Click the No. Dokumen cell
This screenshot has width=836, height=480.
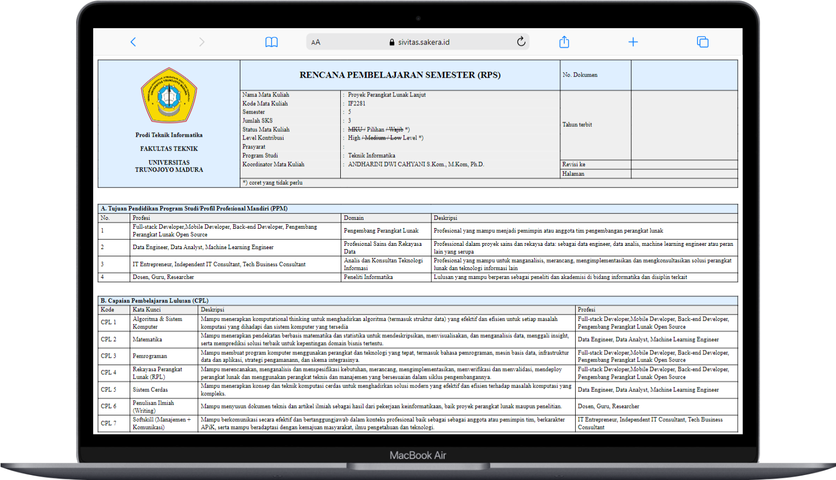[x=596, y=75]
